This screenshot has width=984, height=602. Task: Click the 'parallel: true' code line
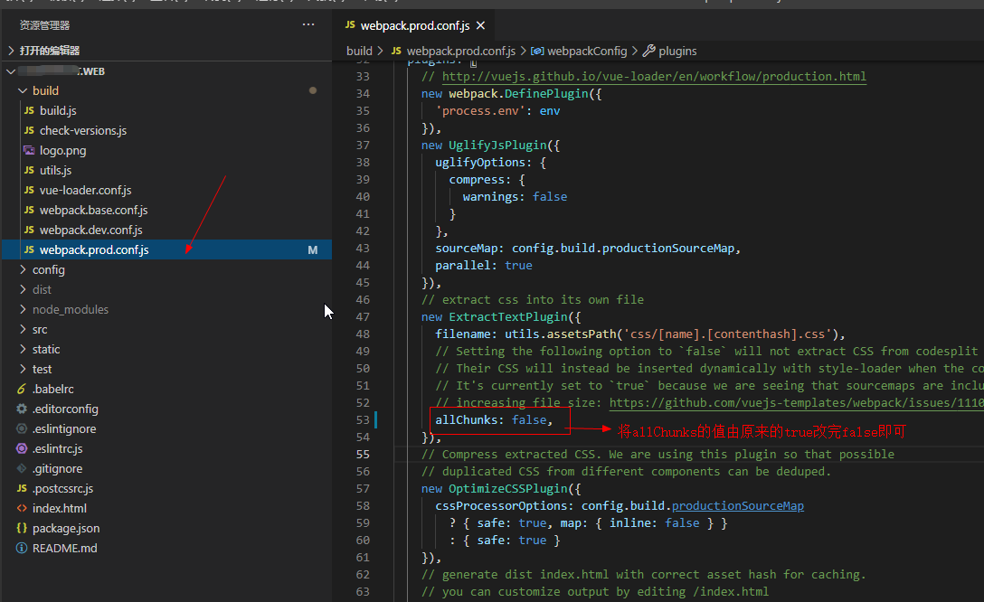pyautogui.click(x=483, y=265)
